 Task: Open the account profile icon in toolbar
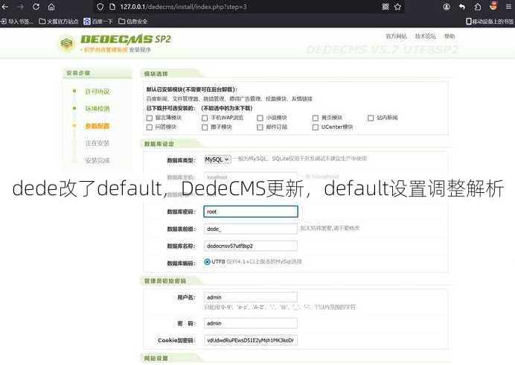pyautogui.click(x=447, y=7)
